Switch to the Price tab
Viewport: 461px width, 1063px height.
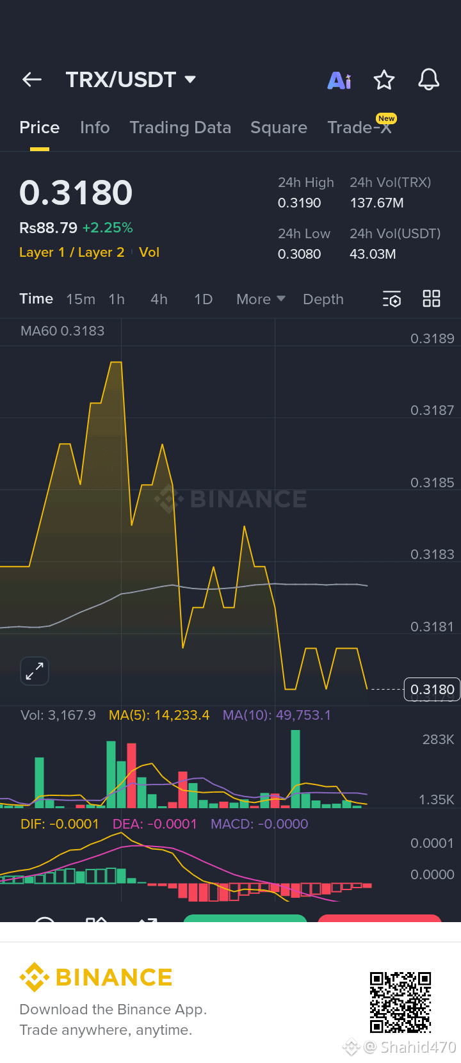[40, 127]
